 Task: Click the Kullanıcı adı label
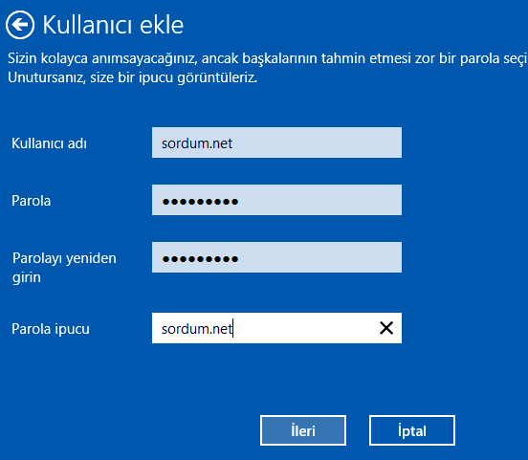click(x=49, y=143)
